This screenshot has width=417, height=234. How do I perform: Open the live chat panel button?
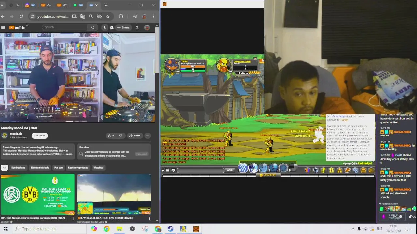click(141, 154)
